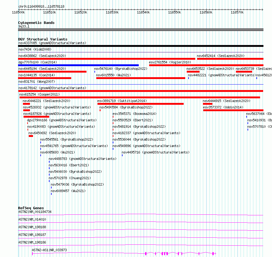
Task: Click nsv6452414 (Sedlazeck2020) label
Action: pyautogui.click(x=221, y=56)
